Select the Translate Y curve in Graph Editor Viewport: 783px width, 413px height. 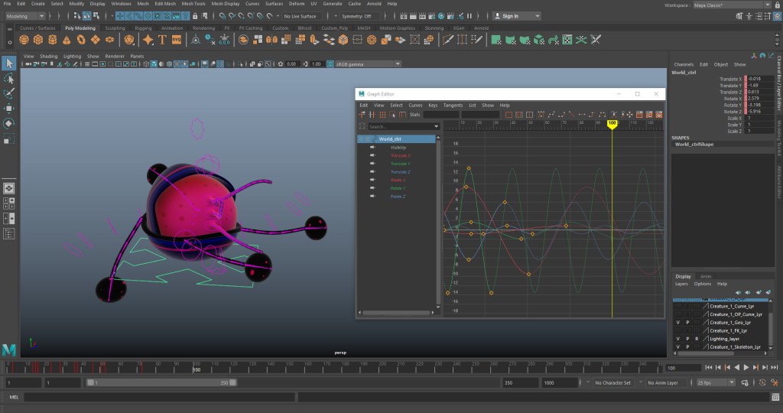pos(401,164)
